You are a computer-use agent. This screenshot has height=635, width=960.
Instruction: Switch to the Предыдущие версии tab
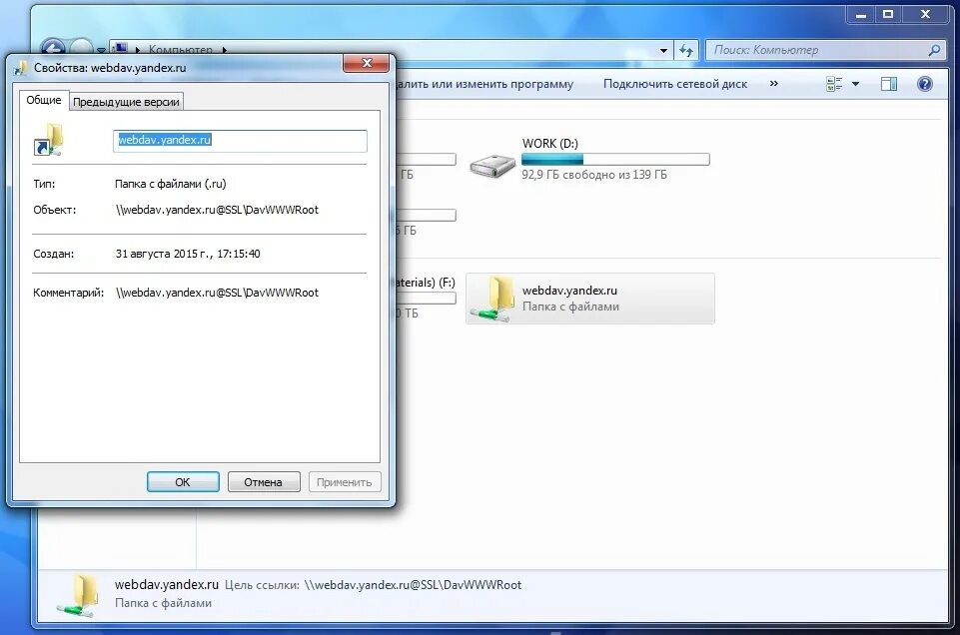click(126, 102)
